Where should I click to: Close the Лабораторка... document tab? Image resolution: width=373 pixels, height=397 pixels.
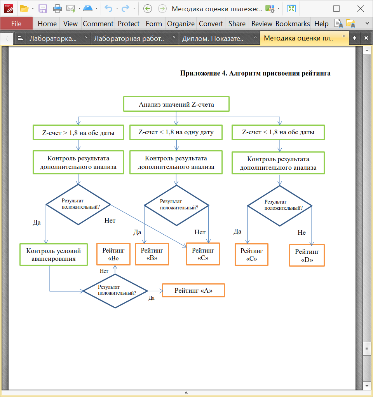pyautogui.click(x=85, y=37)
